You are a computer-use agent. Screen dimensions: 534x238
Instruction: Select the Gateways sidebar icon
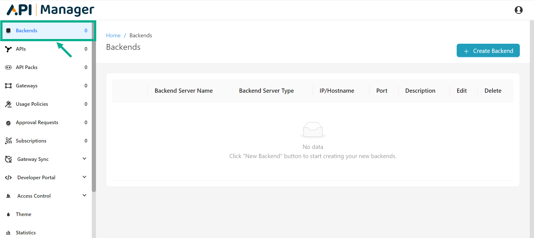[8, 85]
